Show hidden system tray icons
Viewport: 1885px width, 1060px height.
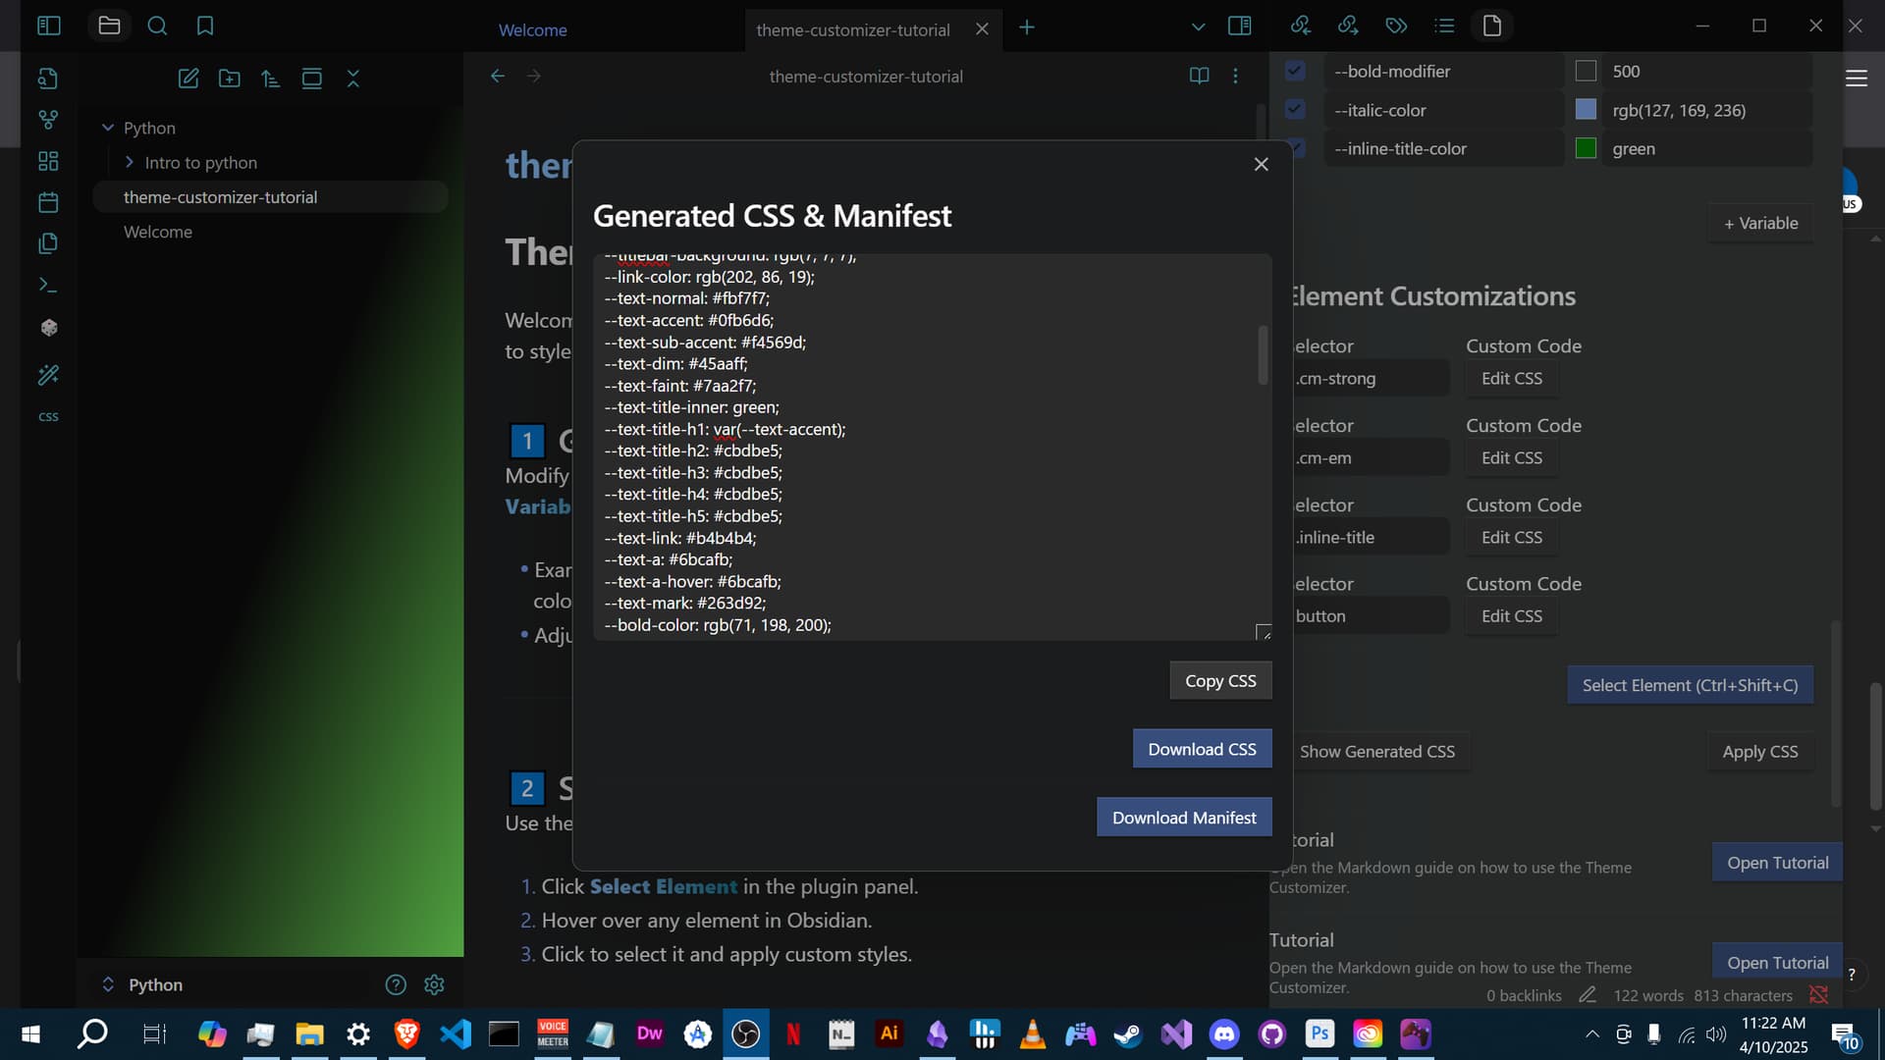1592,1033
